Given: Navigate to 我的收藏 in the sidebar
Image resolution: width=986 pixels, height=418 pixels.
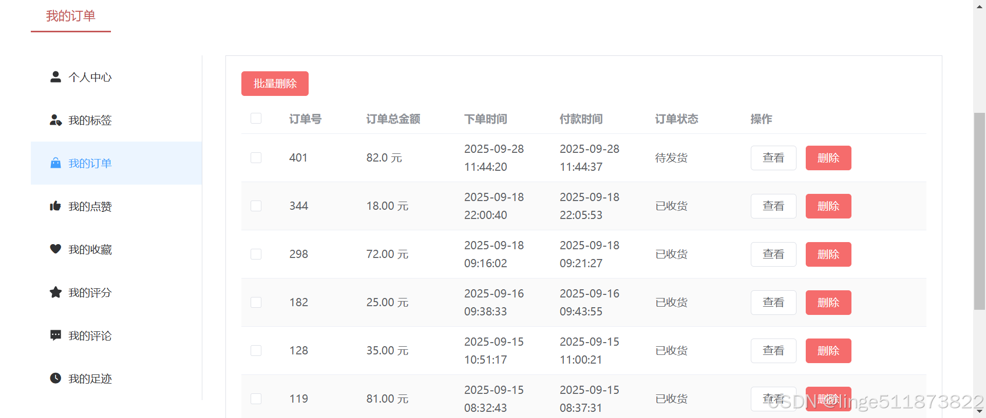Looking at the screenshot, I should tap(116, 249).
